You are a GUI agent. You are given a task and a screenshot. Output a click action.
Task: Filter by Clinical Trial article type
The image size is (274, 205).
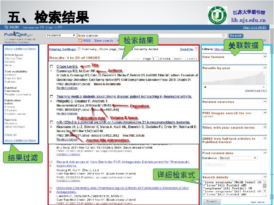pyautogui.click(x=13, y=58)
